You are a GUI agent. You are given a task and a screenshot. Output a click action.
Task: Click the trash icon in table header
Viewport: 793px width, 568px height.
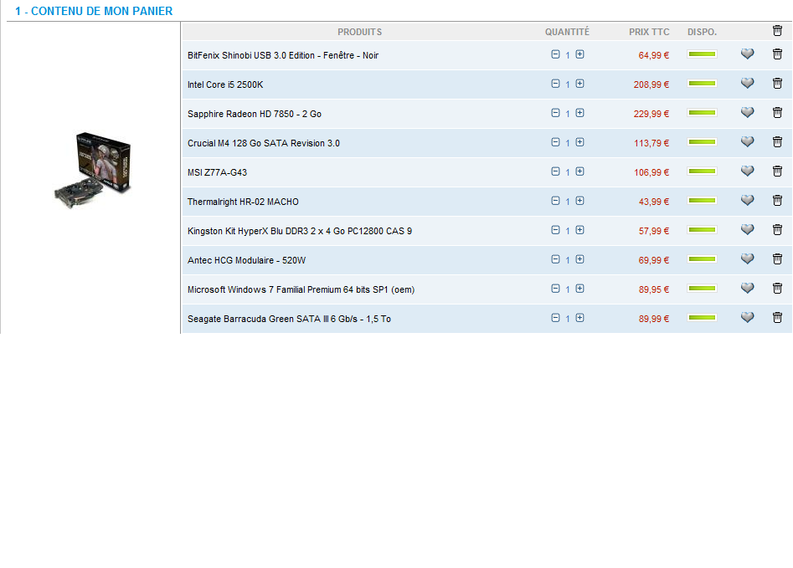pos(777,31)
